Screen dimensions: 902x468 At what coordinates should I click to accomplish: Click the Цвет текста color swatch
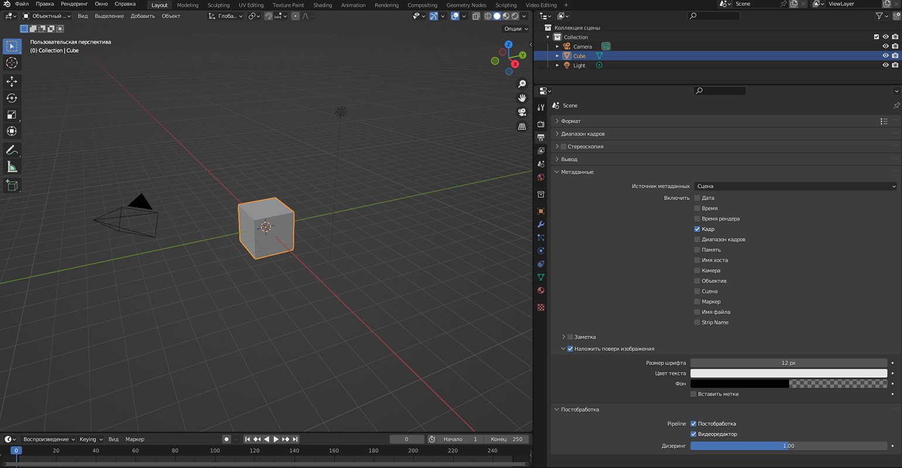(788, 373)
